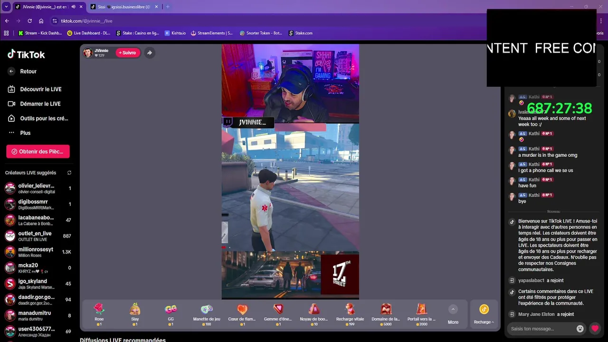The height and width of the screenshot is (342, 608).
Task: Click the share arrow icon next to Suivre
Action: click(x=150, y=53)
